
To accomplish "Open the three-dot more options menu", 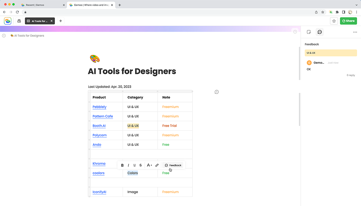I will tap(355, 32).
